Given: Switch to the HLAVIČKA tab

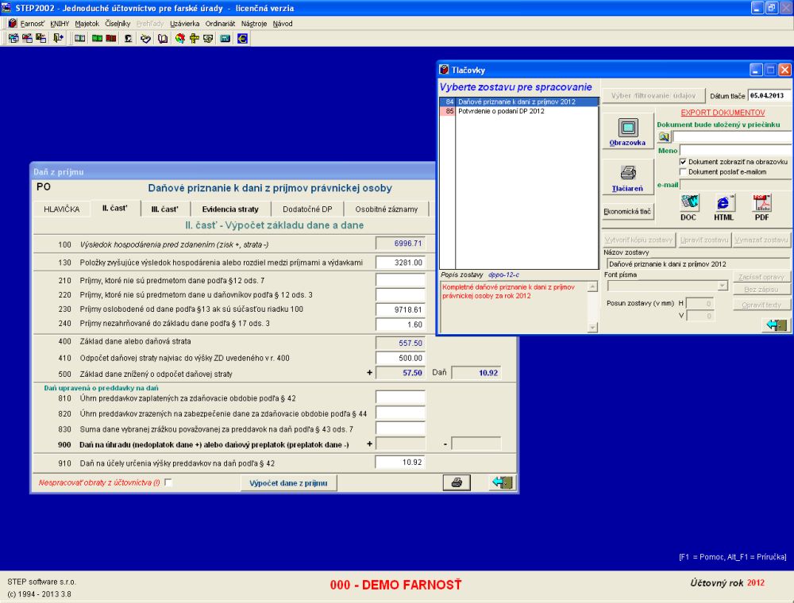Looking at the screenshot, I should coord(62,209).
